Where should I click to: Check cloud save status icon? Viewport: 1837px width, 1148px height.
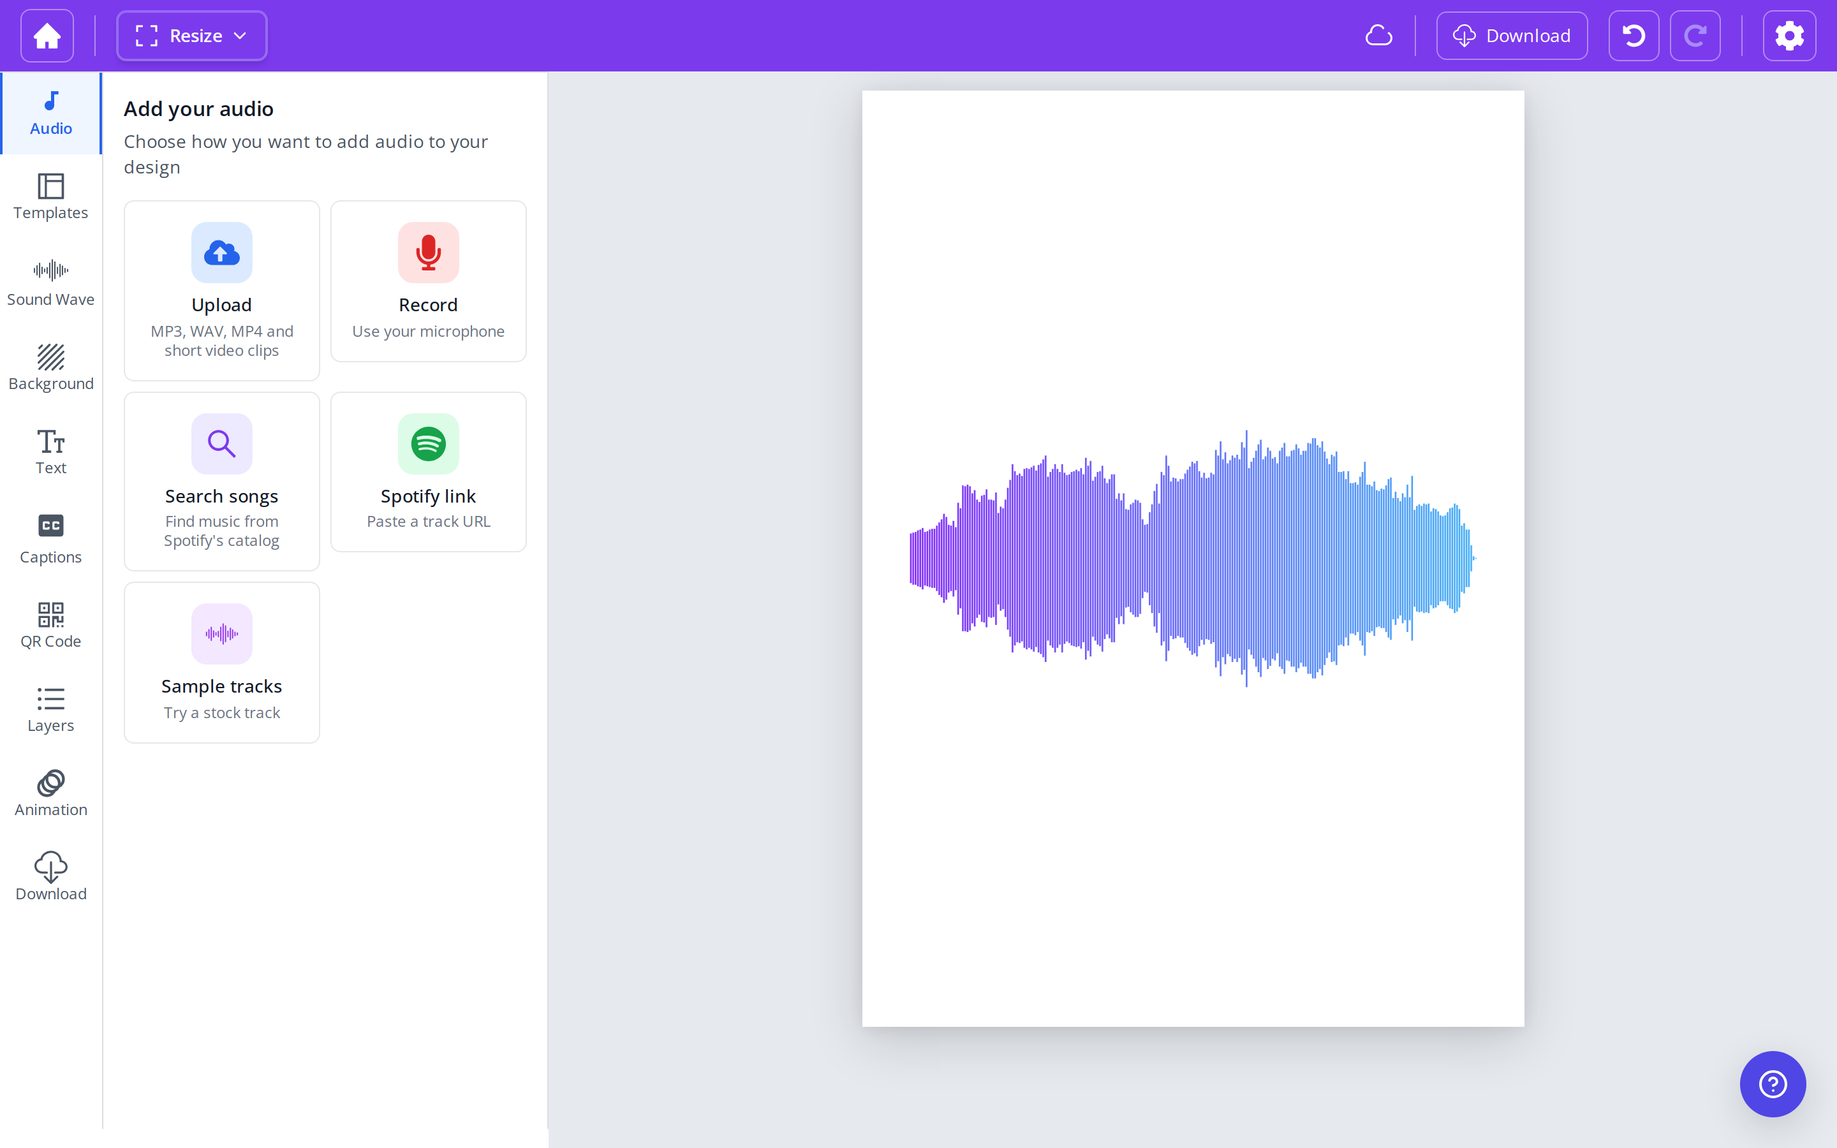(x=1378, y=36)
